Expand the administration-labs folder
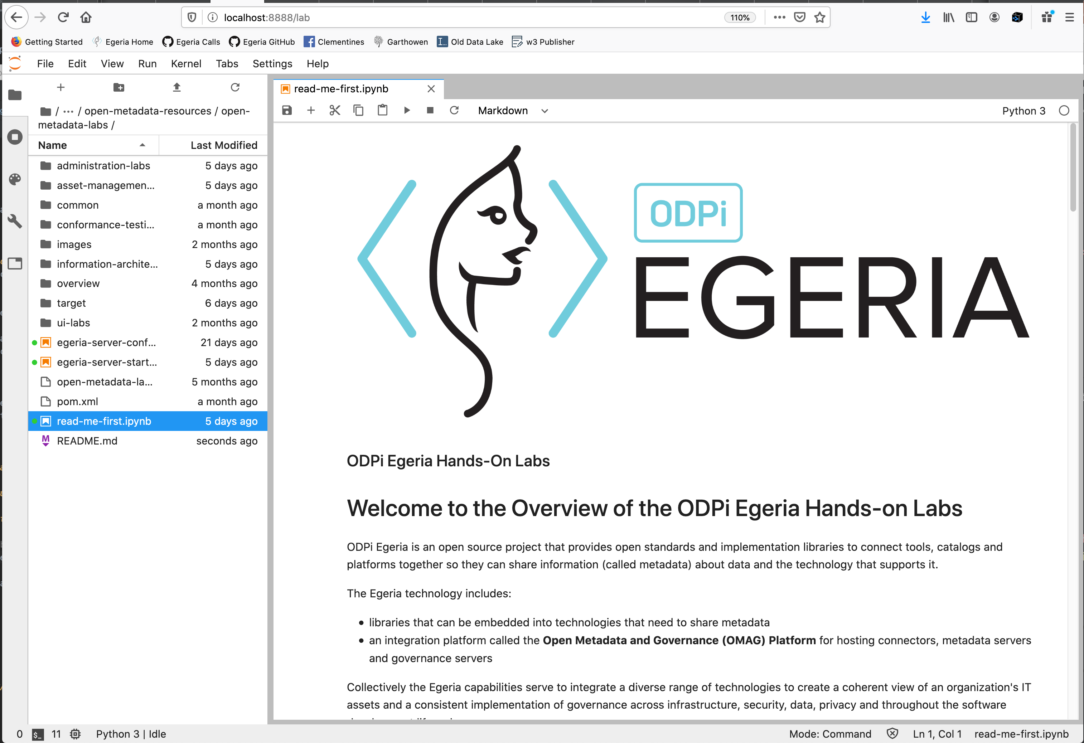The image size is (1084, 743). (103, 166)
